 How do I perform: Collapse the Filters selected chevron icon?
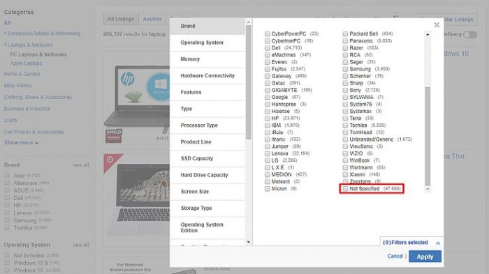point(438,243)
